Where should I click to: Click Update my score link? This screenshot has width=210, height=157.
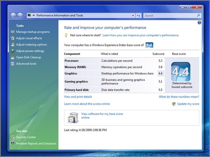pos(188,104)
